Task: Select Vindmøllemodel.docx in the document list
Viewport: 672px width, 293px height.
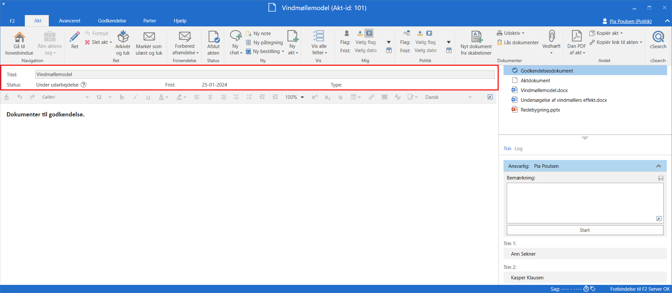Action: tap(544, 90)
